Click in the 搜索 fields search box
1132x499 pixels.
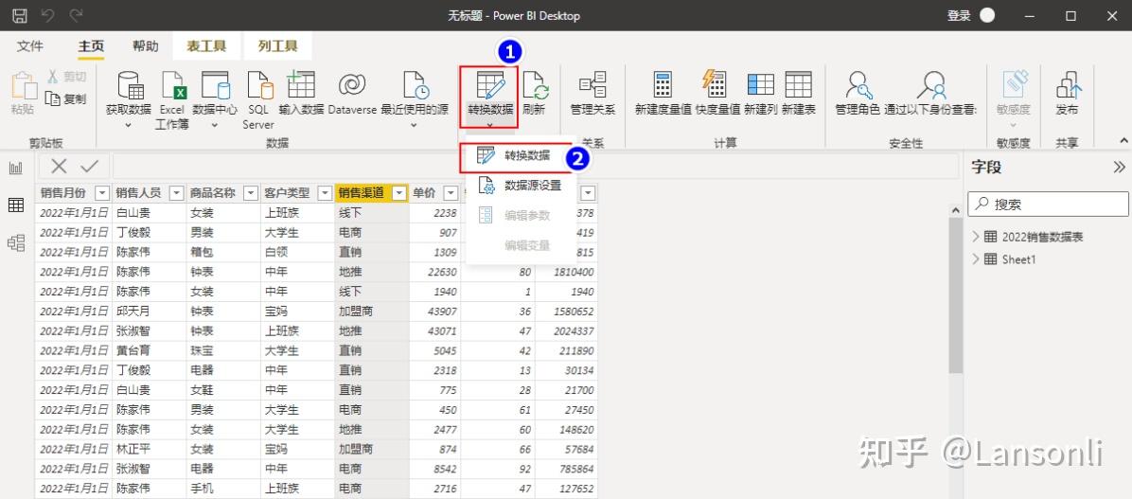coord(1049,205)
